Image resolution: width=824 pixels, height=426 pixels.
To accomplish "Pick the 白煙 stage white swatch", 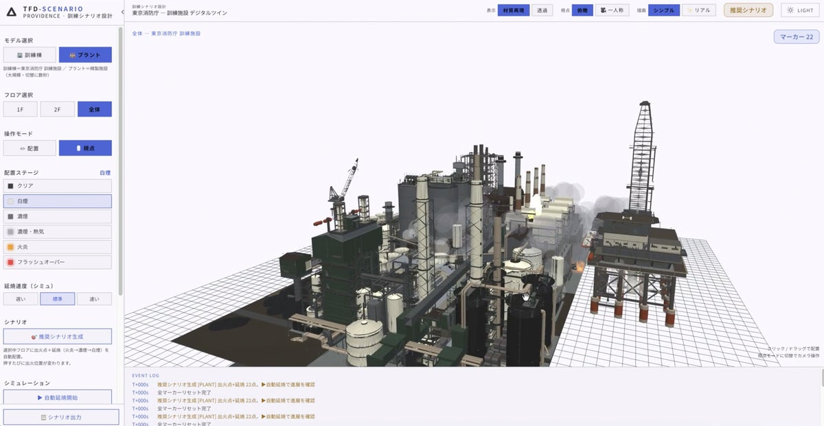I will (10, 201).
